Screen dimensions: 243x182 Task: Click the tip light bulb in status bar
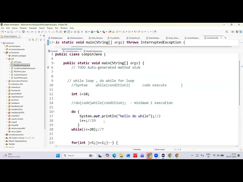tap(241, 149)
